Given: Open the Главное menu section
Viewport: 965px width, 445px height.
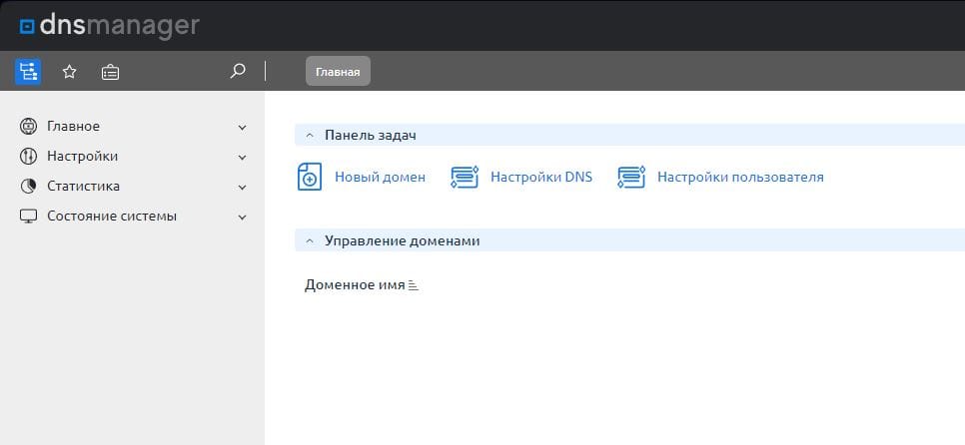Looking at the screenshot, I should pyautogui.click(x=73, y=126).
